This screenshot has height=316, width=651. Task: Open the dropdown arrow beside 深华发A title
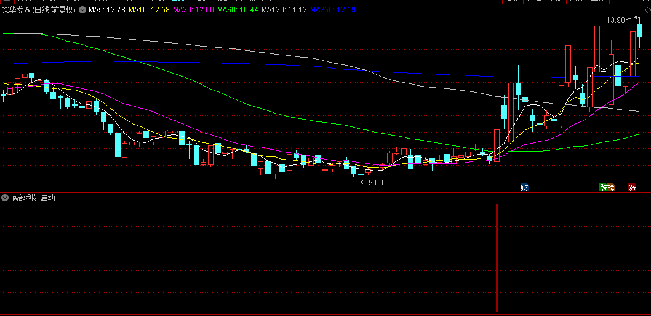click(x=82, y=10)
